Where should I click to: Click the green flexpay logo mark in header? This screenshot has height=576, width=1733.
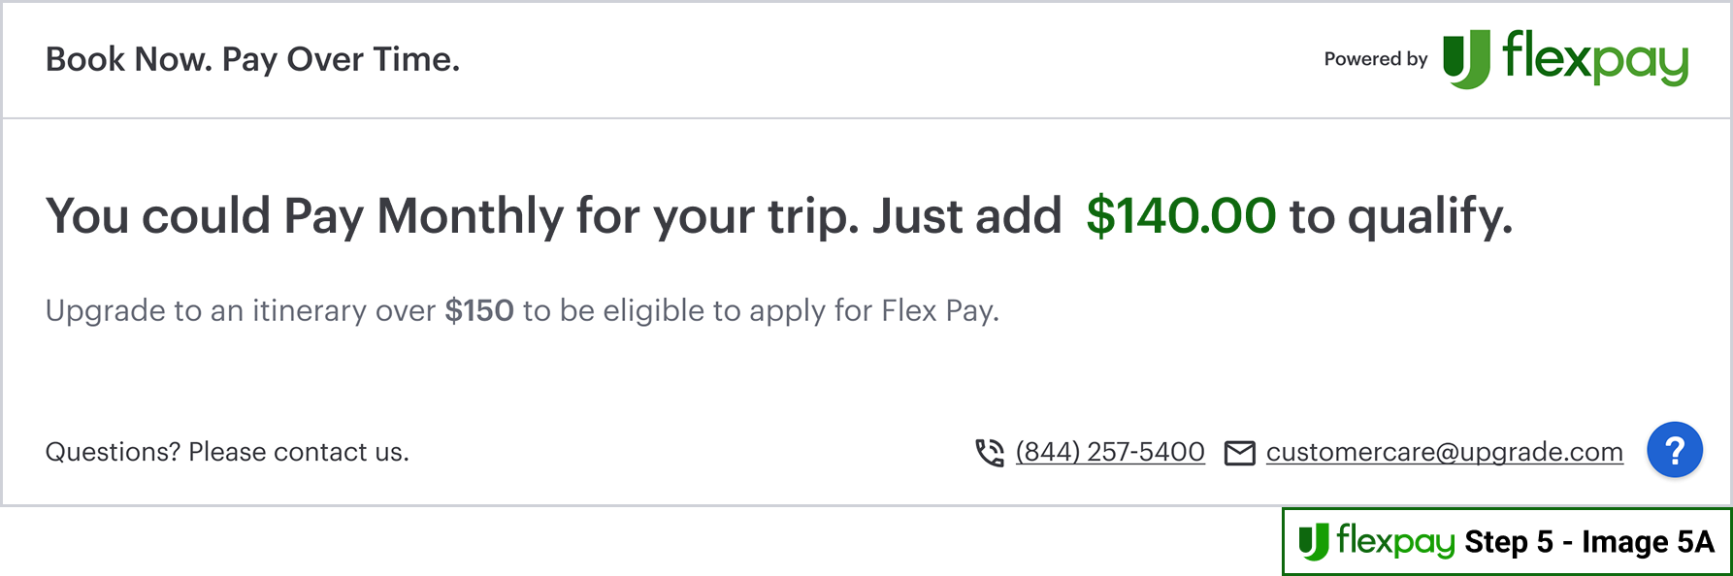click(x=1465, y=59)
